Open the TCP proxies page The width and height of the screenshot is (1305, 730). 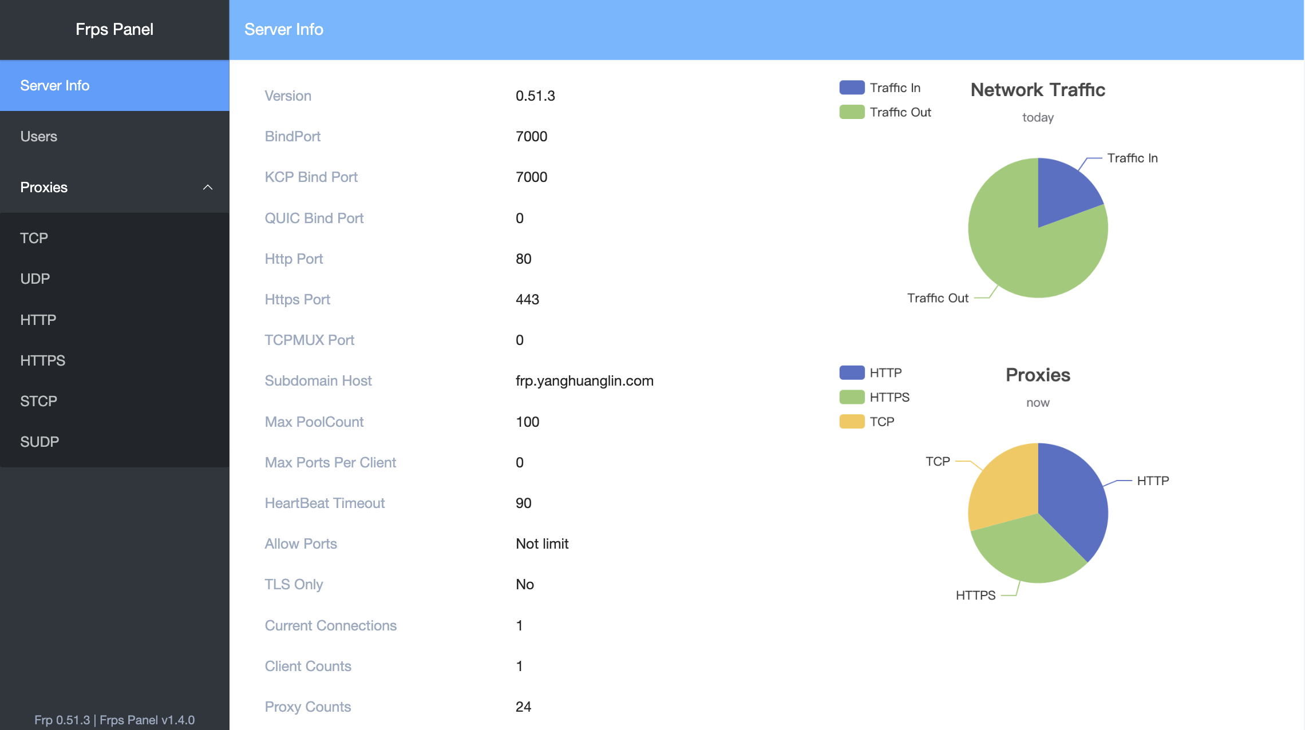pyautogui.click(x=34, y=238)
